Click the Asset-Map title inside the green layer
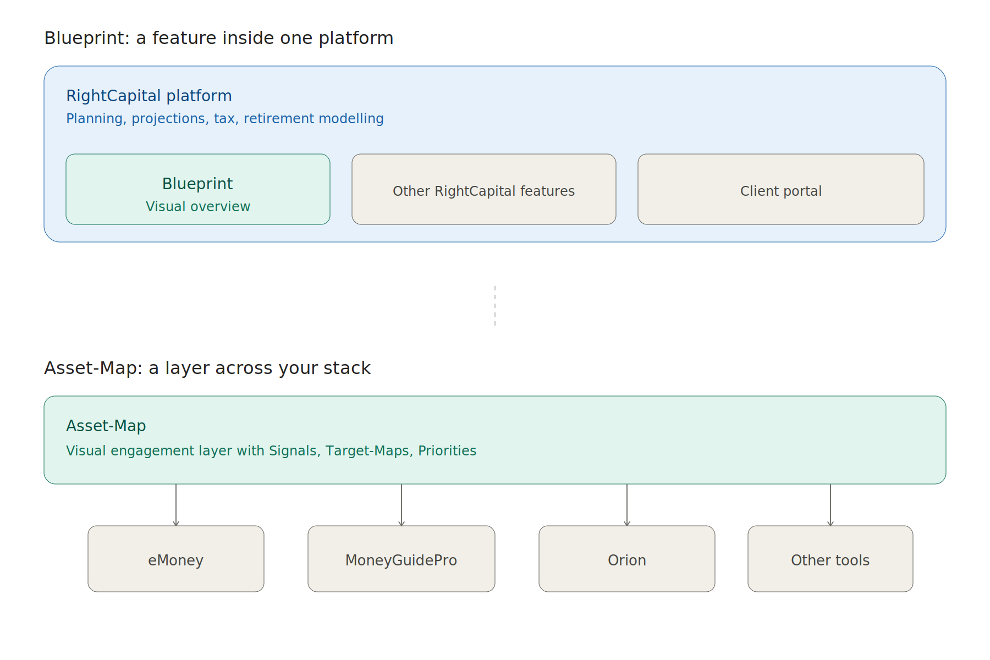990x660 pixels. tap(106, 426)
